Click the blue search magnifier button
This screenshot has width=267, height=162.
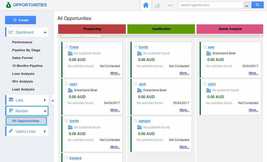click(x=257, y=5)
